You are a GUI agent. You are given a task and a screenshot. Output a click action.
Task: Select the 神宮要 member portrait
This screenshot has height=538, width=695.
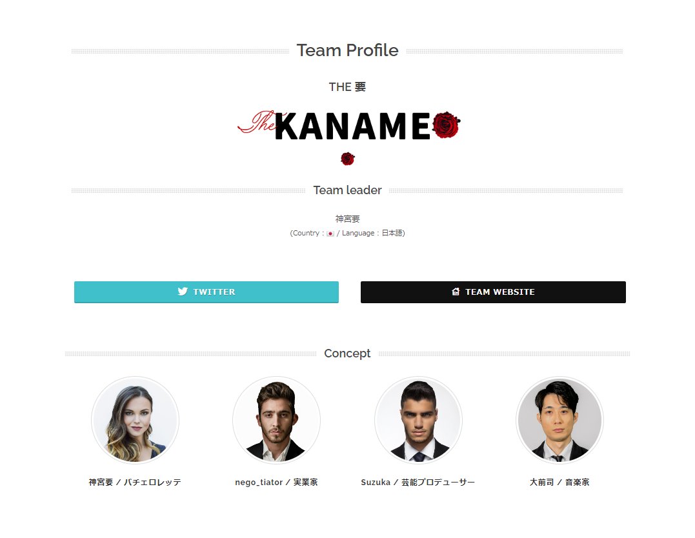click(135, 420)
